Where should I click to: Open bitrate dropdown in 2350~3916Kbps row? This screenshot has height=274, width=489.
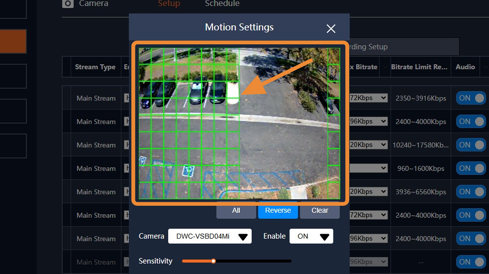[369, 98]
